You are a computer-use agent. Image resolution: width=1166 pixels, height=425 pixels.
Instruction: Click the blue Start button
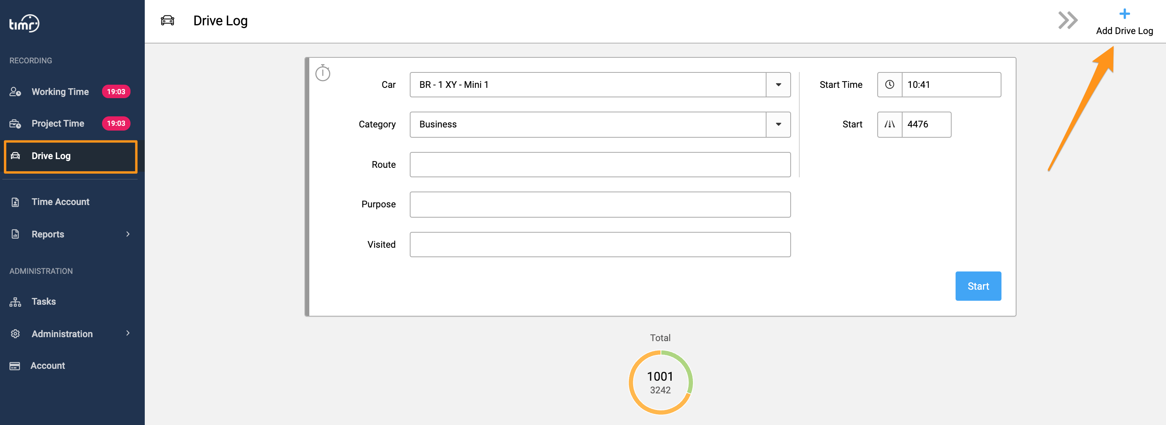978,286
